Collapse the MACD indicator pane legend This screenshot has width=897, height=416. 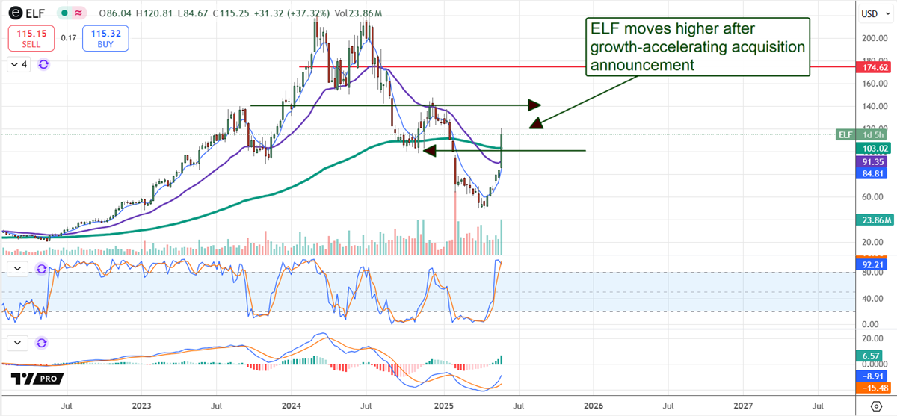(x=17, y=343)
